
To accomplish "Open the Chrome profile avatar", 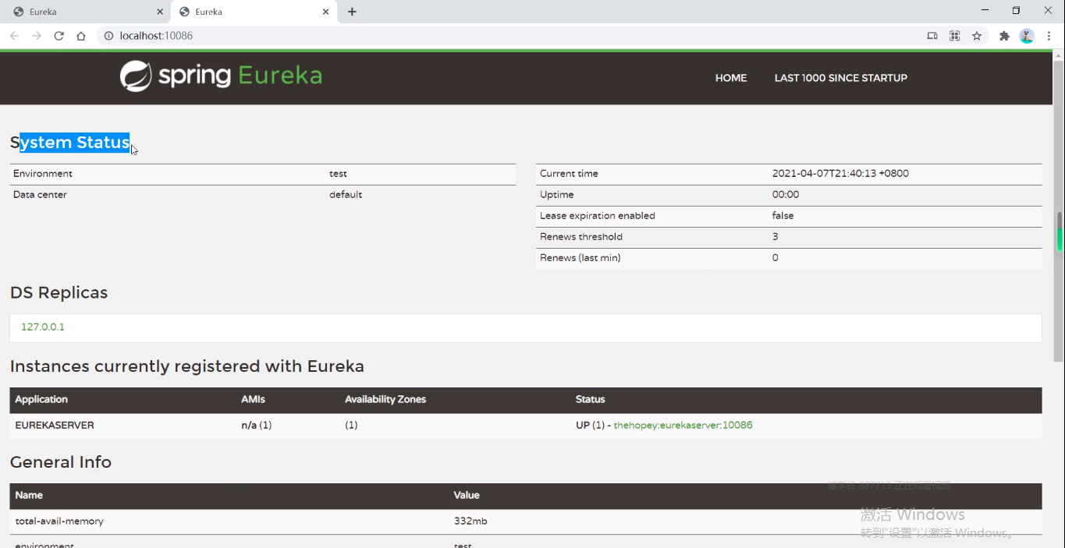I will coord(1027,36).
